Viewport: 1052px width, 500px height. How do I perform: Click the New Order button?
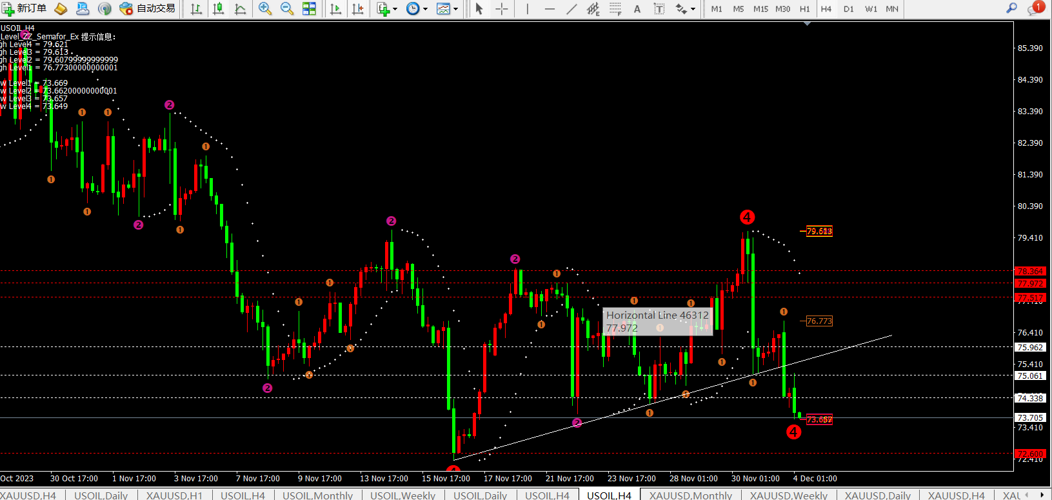click(x=25, y=8)
